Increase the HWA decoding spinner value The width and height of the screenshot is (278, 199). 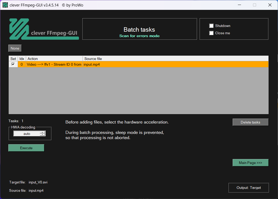[x=42, y=132]
